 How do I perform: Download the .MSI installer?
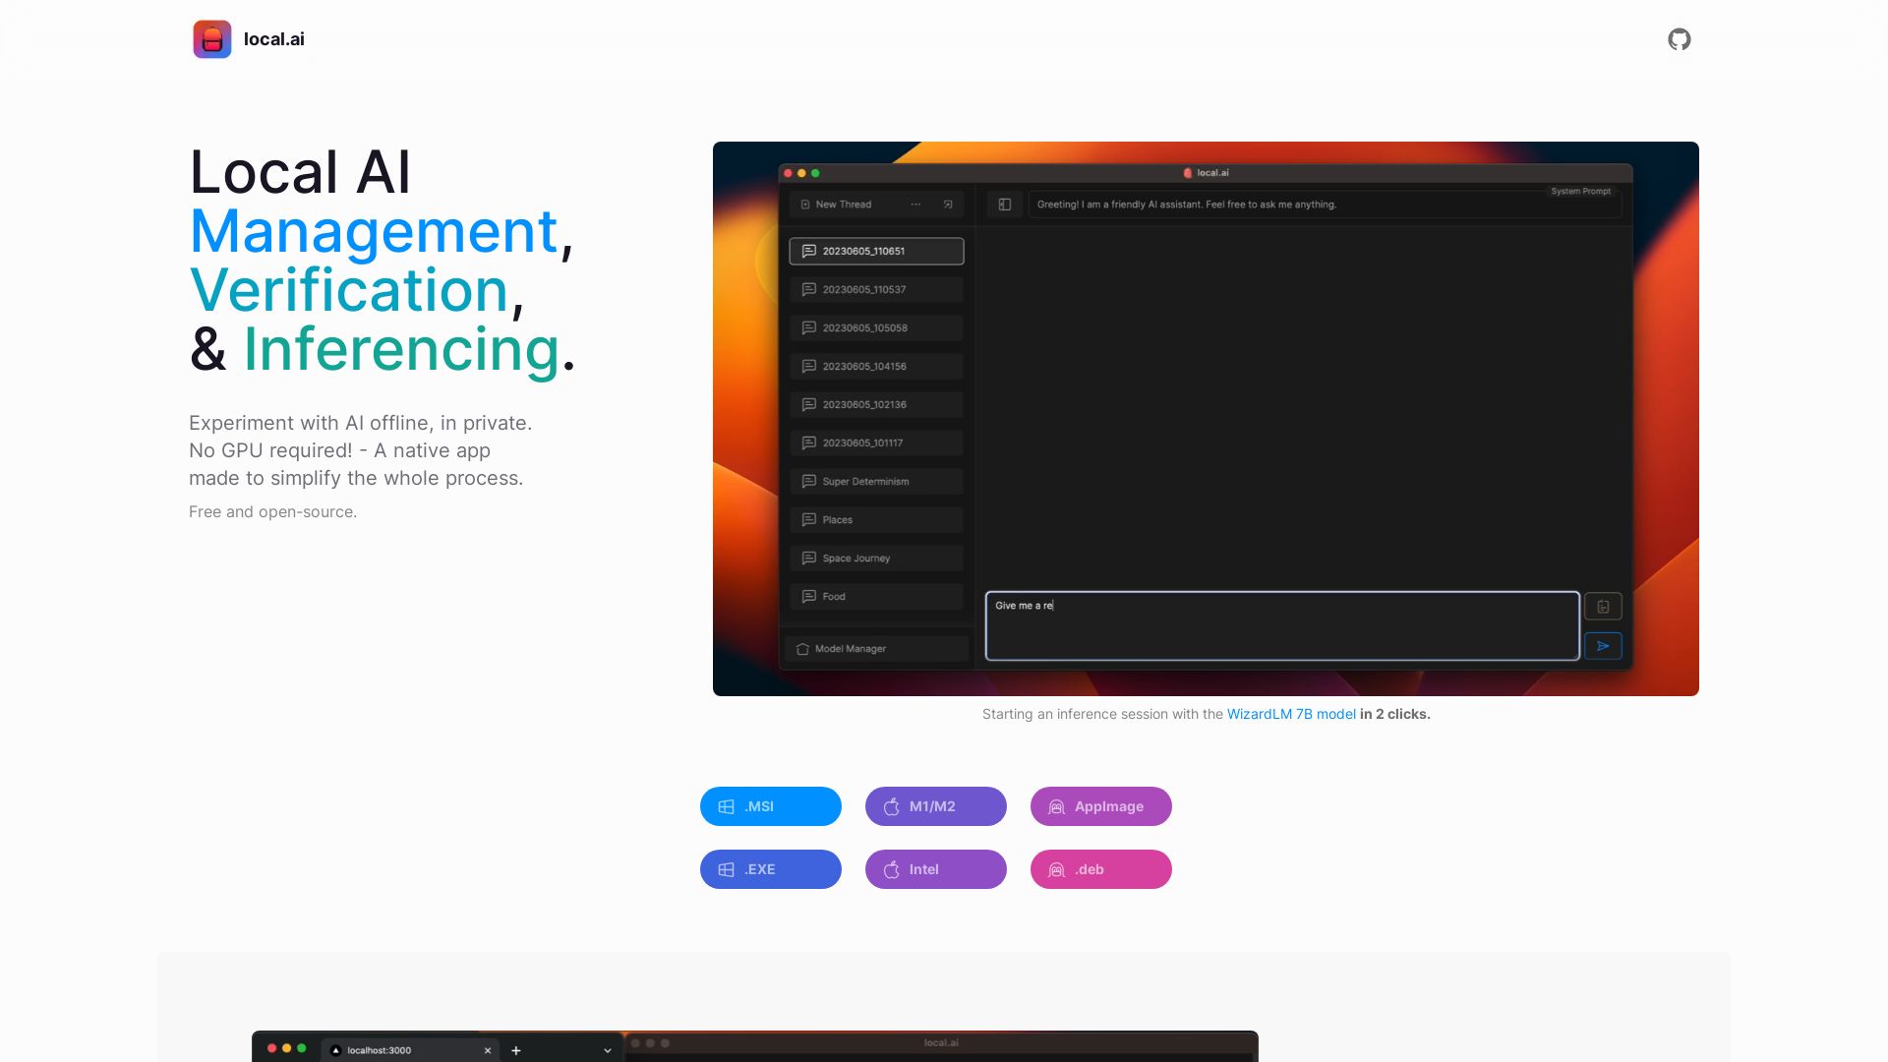pos(770,806)
